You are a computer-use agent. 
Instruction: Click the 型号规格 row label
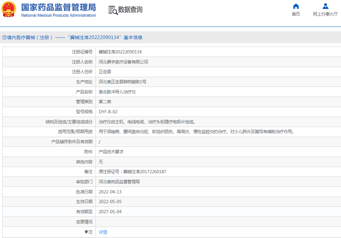[84, 112]
